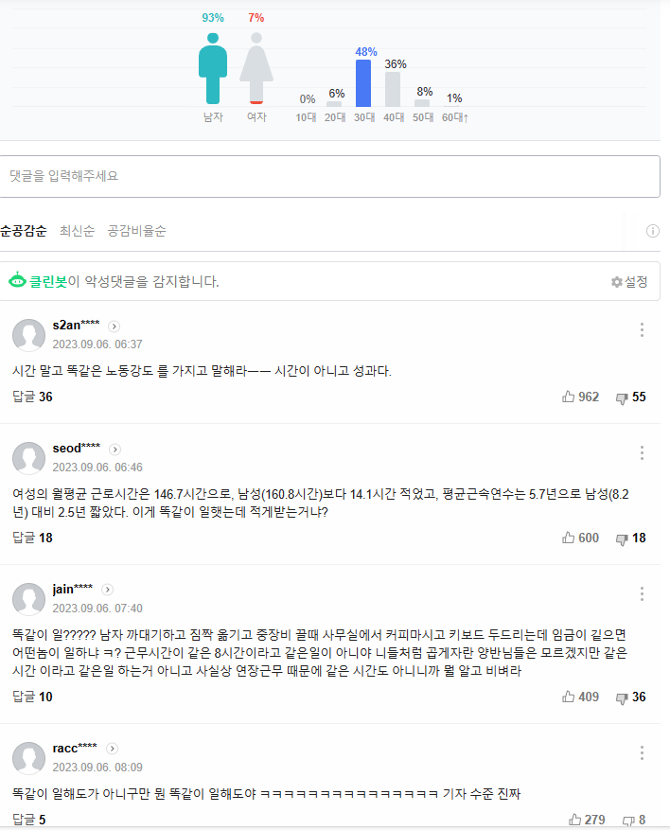Like s2an's comment with thumbs-up

pos(569,397)
